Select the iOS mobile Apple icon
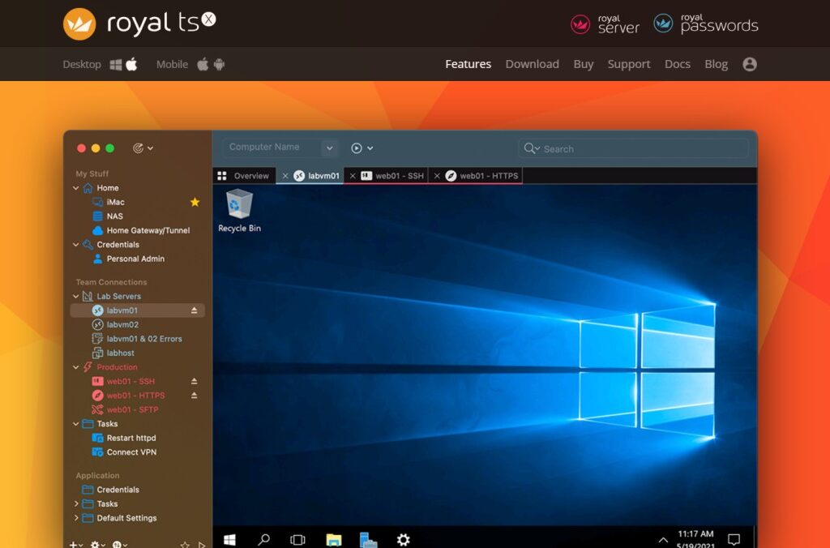The image size is (830, 548). point(203,64)
